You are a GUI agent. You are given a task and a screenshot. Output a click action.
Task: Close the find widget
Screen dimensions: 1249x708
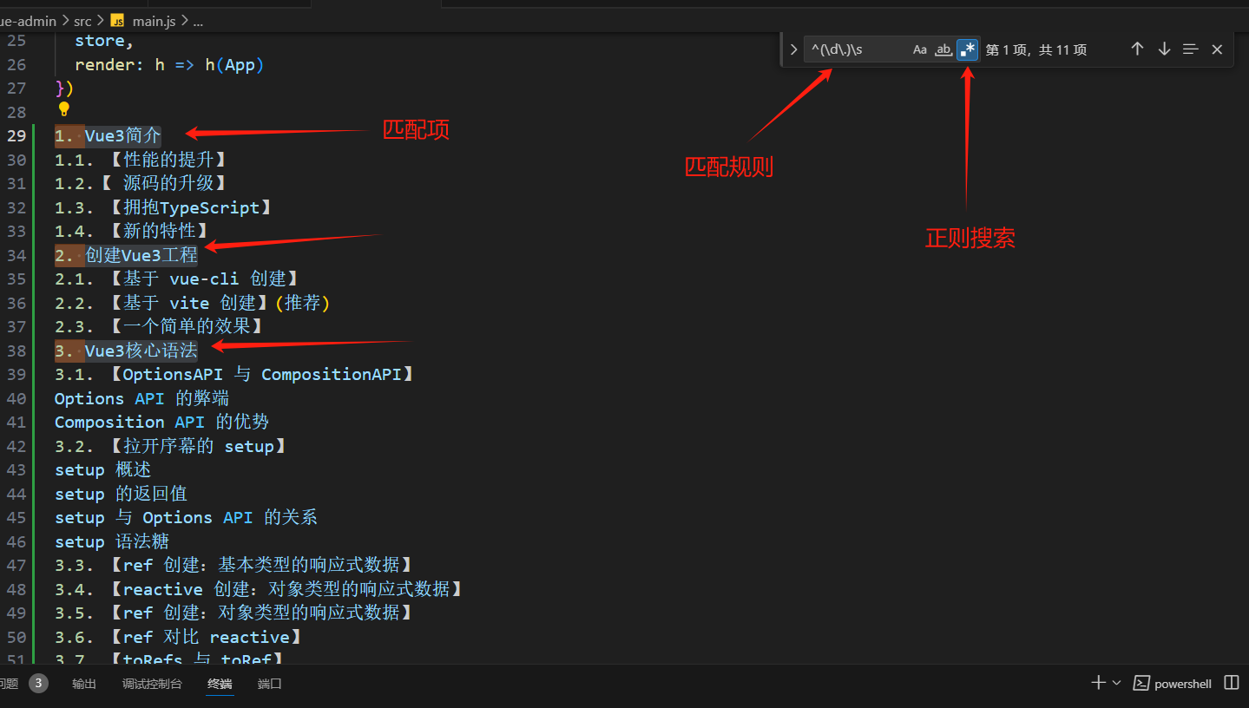point(1217,49)
